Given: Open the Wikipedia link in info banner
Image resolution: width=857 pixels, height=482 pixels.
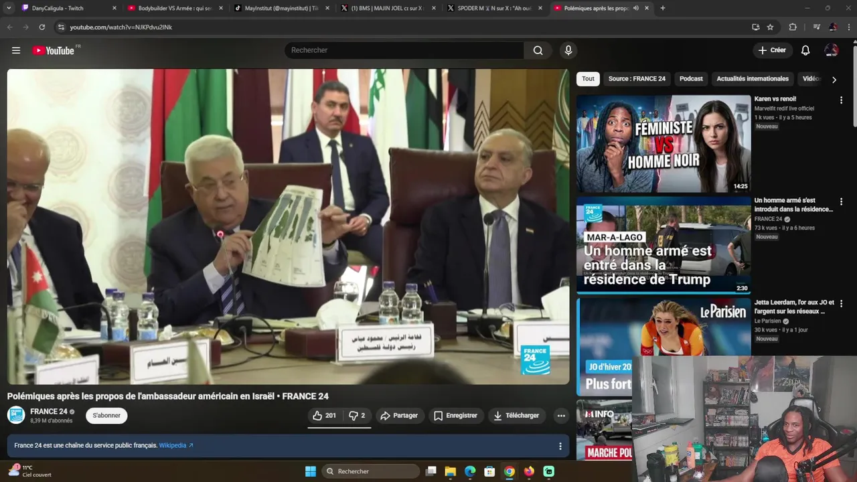Looking at the screenshot, I should [176, 445].
